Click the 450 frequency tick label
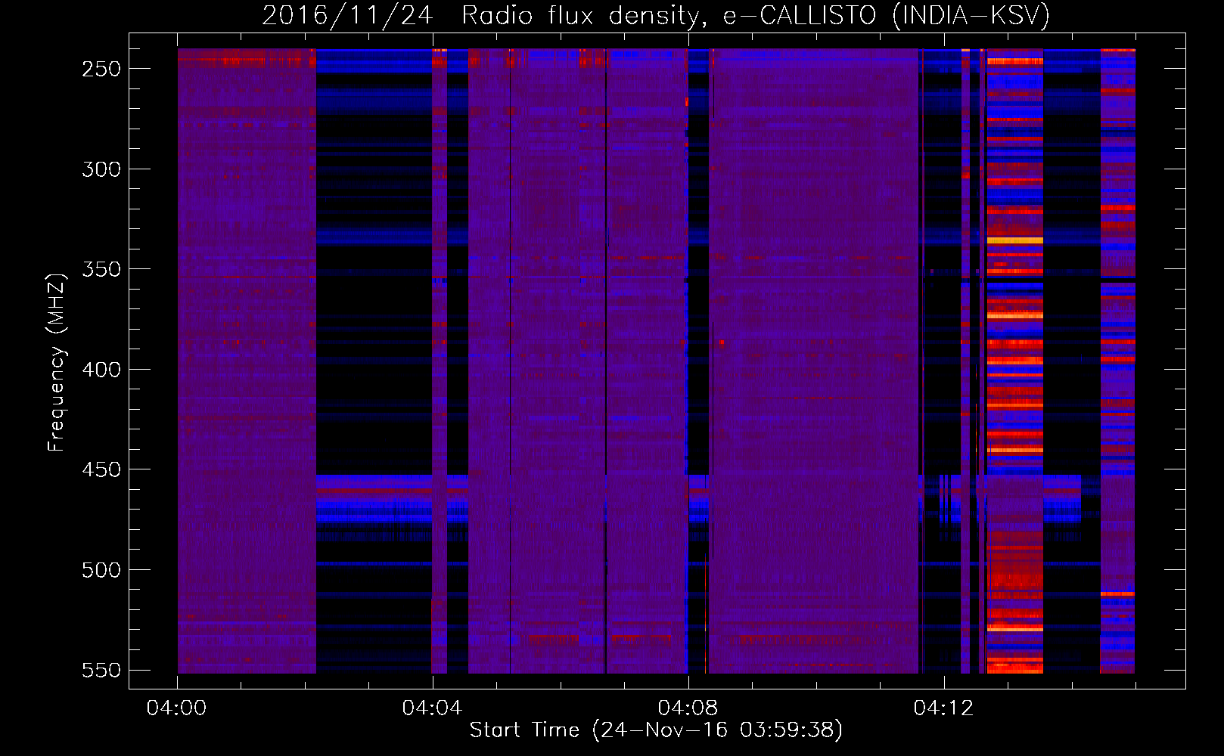Screen dimensions: 1224x756 [x=101, y=469]
